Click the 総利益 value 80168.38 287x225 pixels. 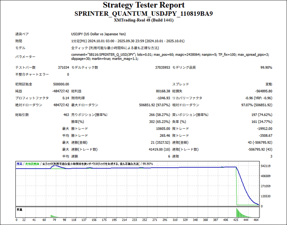[162, 91]
